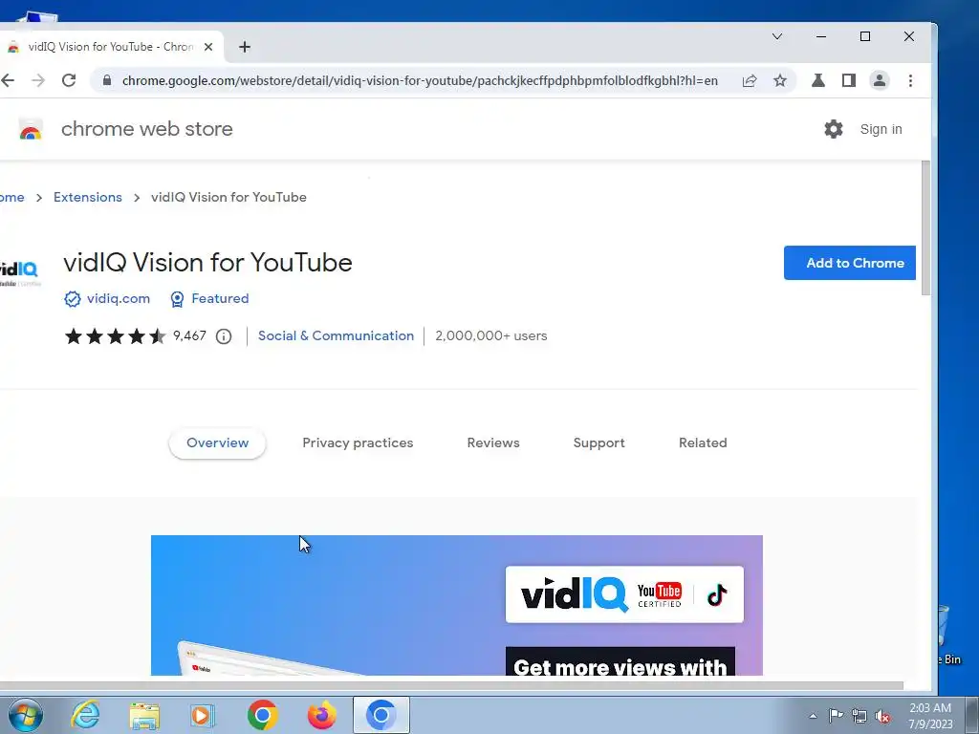Open Chrome Labs flask icon

[x=818, y=80]
